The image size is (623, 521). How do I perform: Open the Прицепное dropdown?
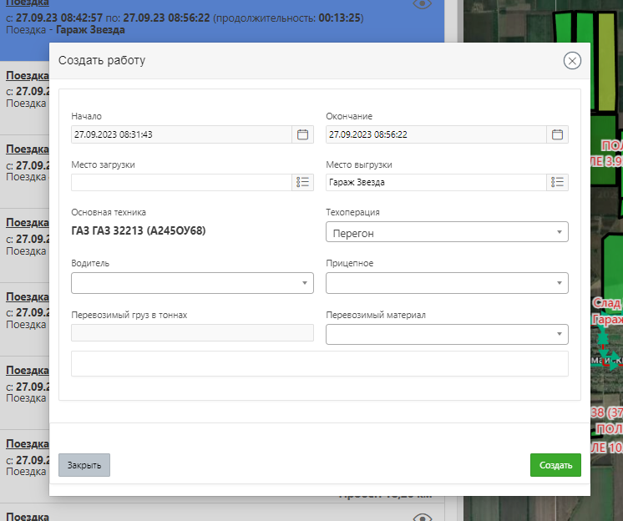pos(447,284)
